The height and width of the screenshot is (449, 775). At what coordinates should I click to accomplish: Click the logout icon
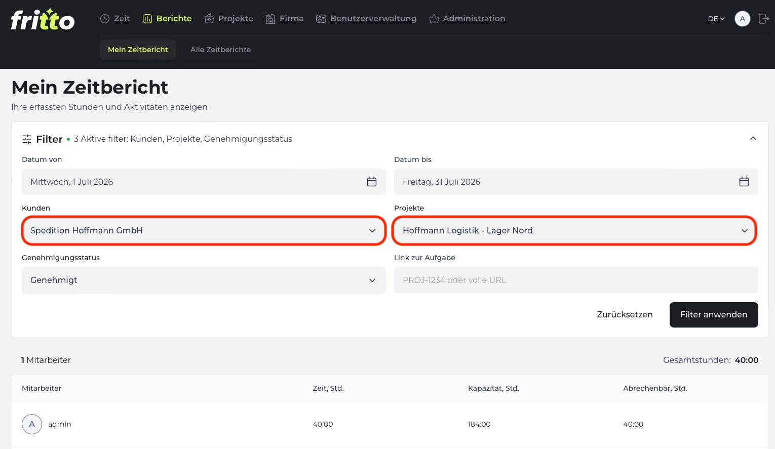click(x=764, y=19)
